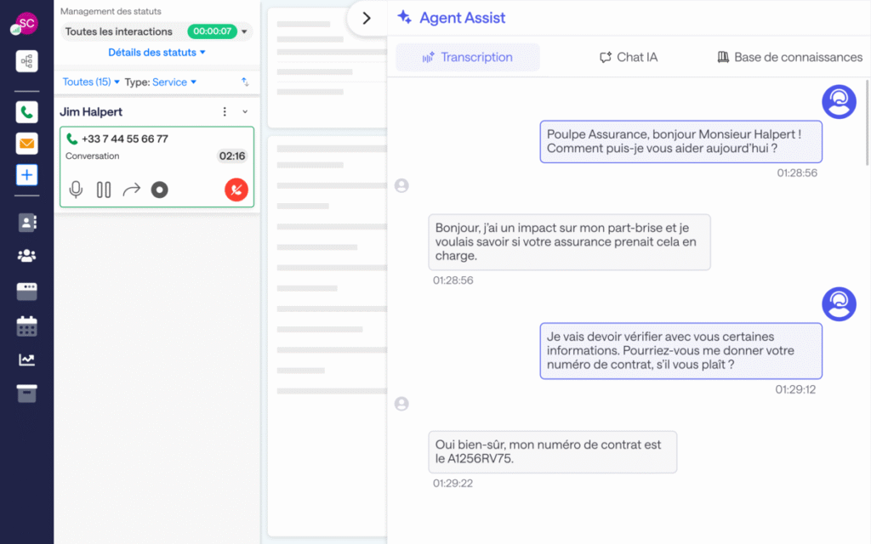The width and height of the screenshot is (871, 544).
Task: Open the contacts directory icon
Action: tap(27, 223)
